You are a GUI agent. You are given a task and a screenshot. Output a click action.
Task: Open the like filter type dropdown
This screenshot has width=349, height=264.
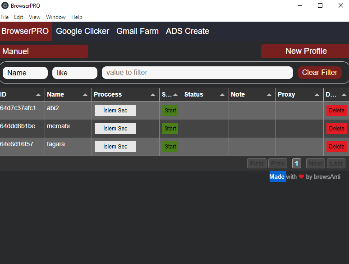tap(75, 73)
